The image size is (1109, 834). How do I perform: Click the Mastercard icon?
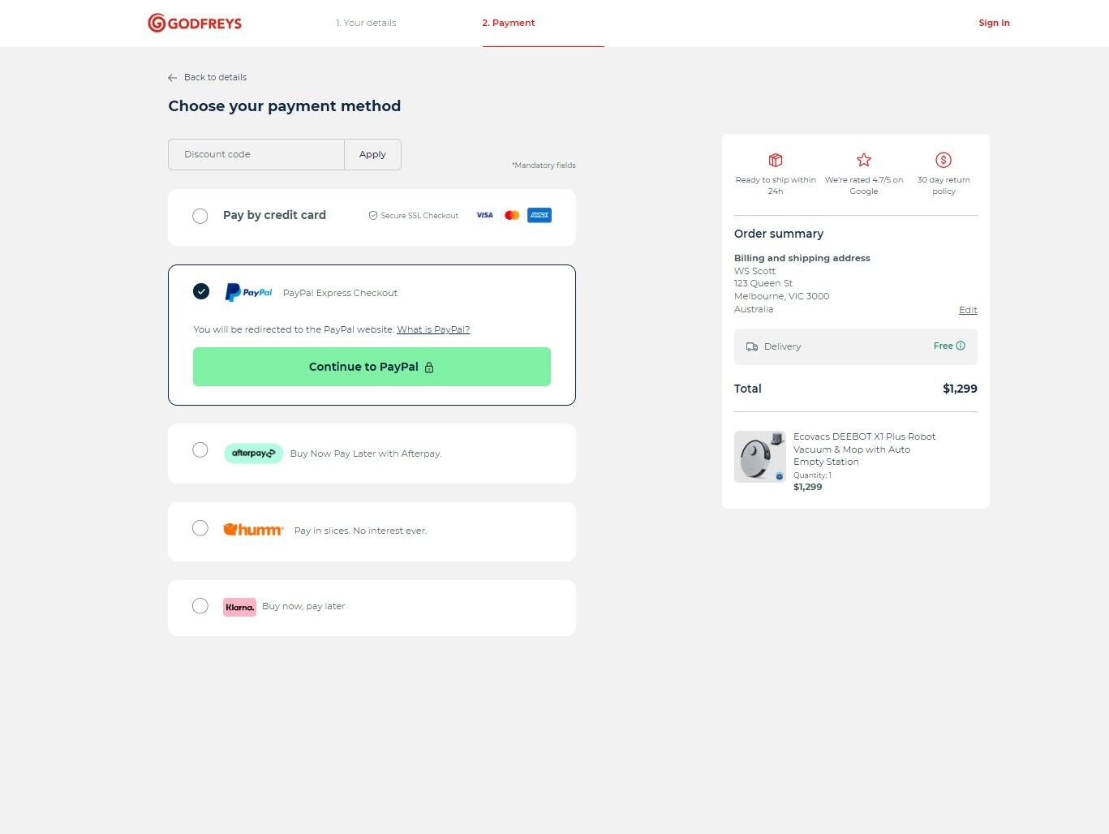(x=512, y=215)
